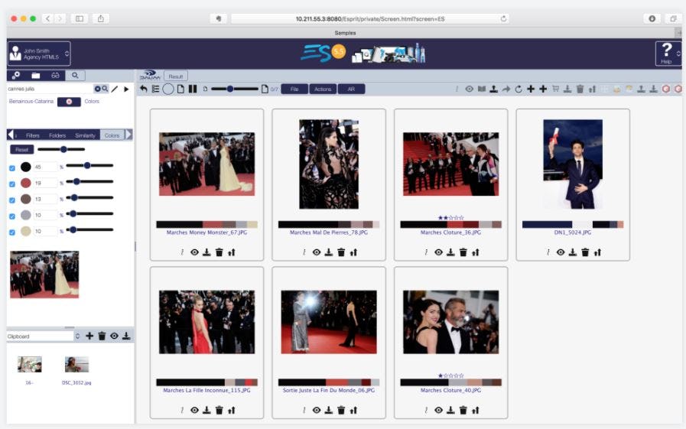Click the pencil edit icon beside search

pos(115,89)
